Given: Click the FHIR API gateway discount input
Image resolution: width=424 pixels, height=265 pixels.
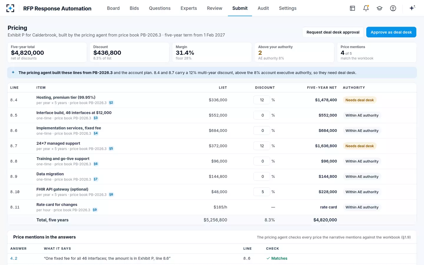Looking at the screenshot, I should click(x=262, y=192).
